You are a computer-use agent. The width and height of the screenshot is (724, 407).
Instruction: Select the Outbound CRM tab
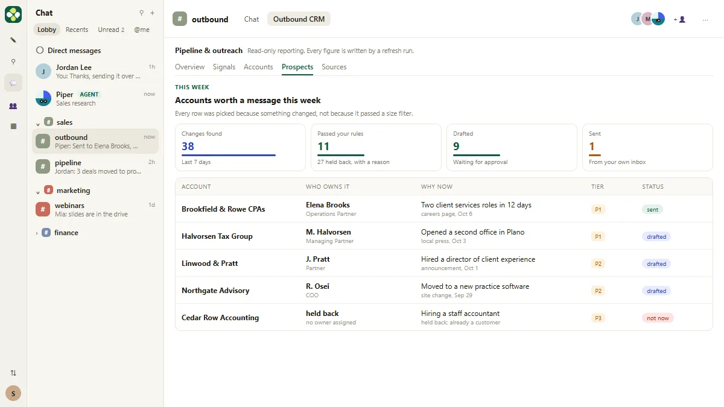tap(299, 19)
